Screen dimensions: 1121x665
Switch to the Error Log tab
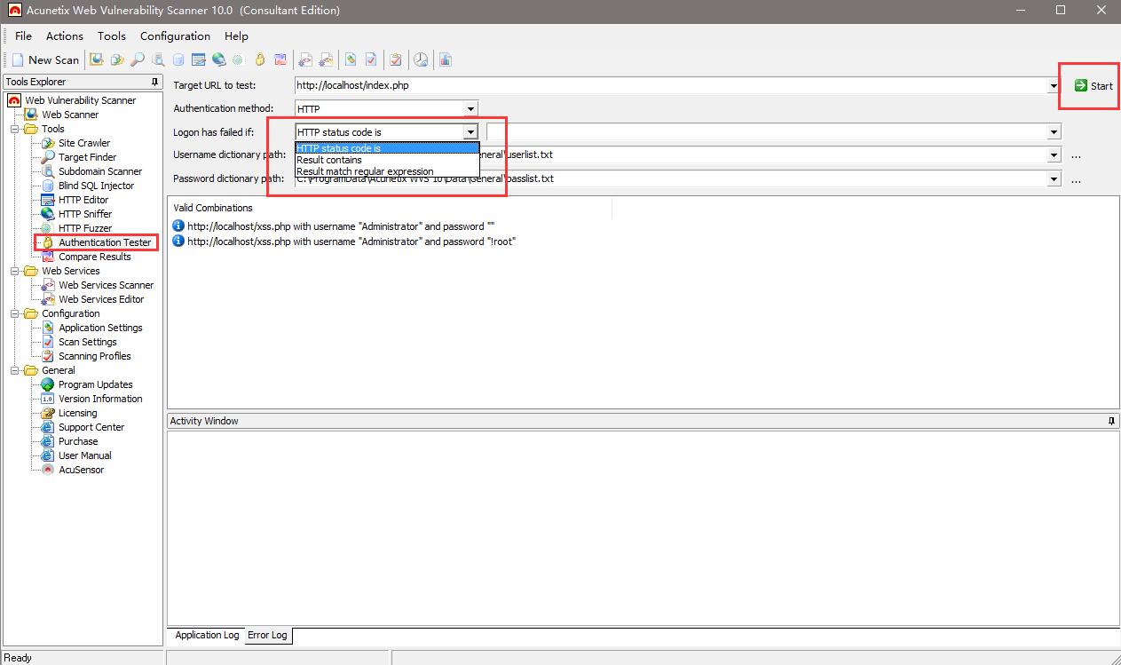(x=267, y=635)
